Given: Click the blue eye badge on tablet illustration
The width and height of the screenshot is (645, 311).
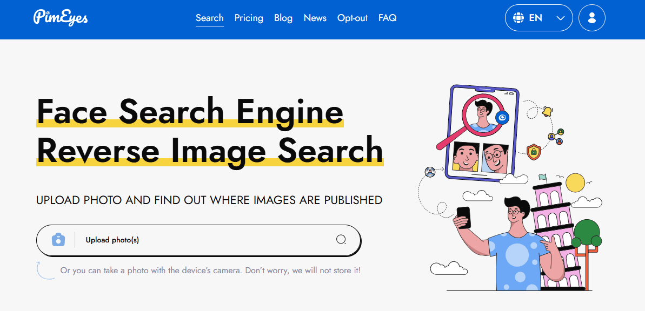Looking at the screenshot, I should point(502,118).
